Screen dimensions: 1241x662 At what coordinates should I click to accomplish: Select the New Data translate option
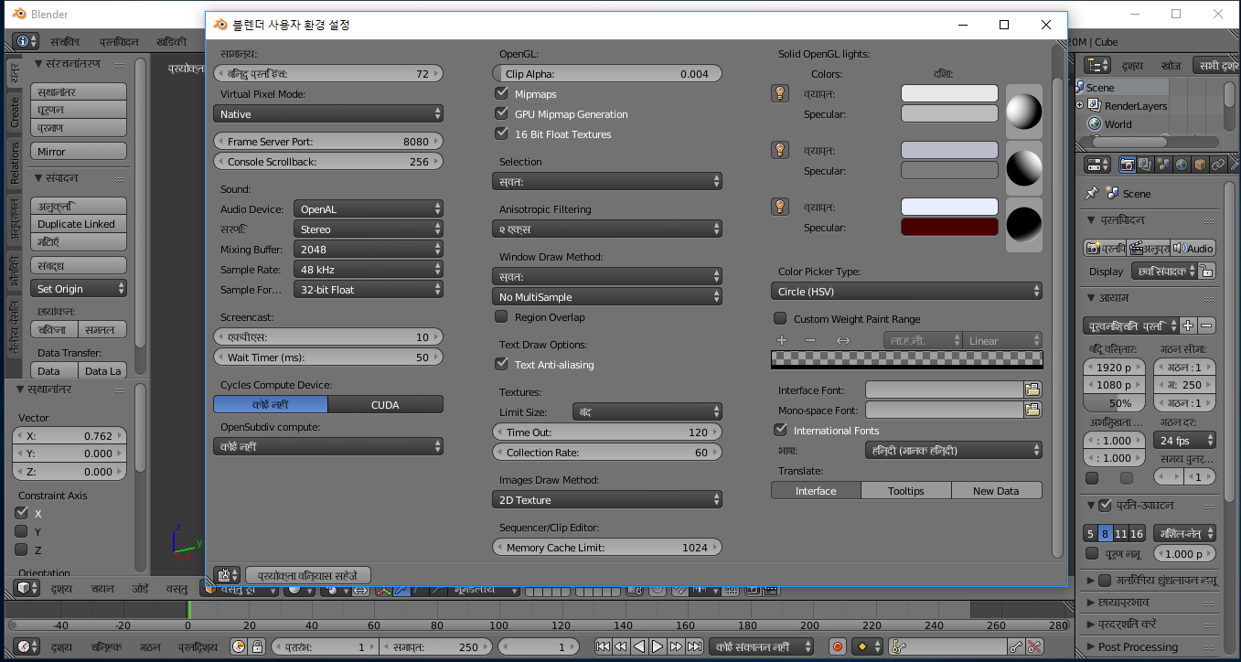(996, 491)
